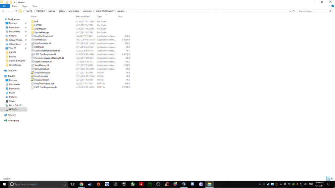Select the DropTheWeapon INI file
The width and height of the screenshot is (335, 188).
tap(42, 72)
